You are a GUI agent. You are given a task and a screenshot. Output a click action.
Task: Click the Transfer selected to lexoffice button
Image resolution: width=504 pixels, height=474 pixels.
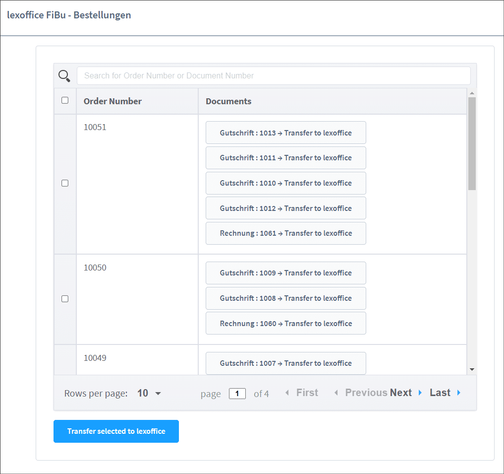tap(116, 431)
